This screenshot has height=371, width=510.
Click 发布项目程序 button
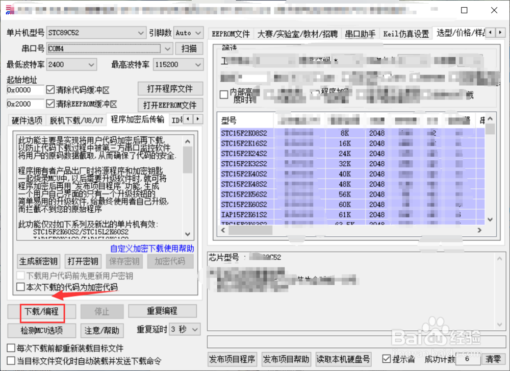click(232, 359)
